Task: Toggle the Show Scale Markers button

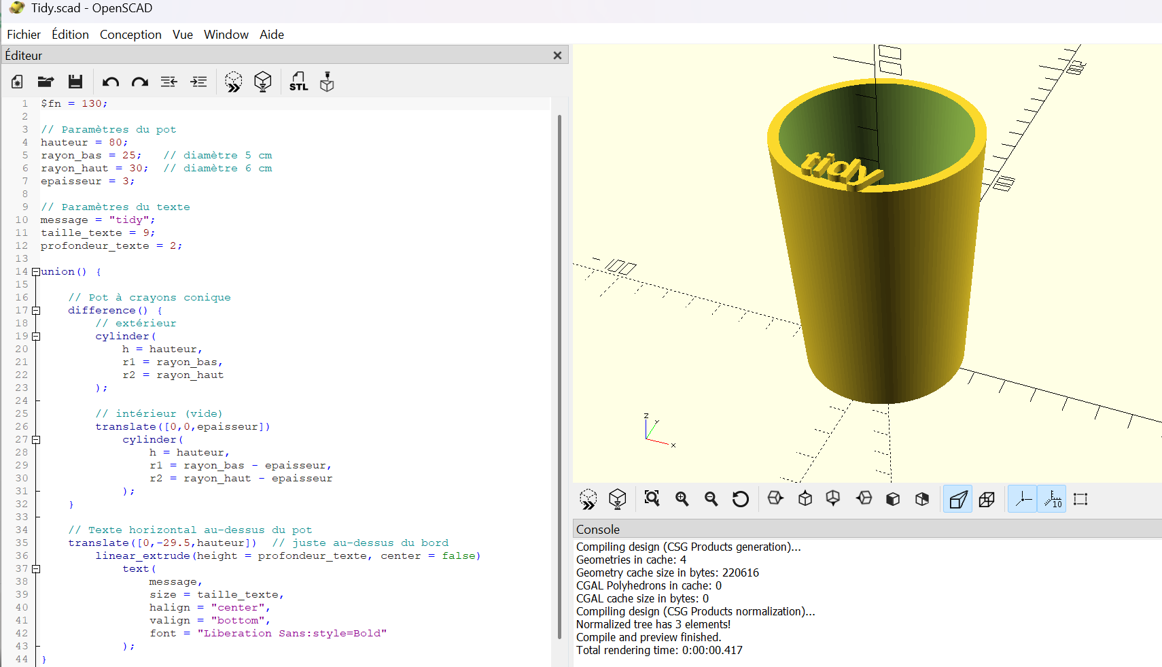Action: click(1052, 499)
